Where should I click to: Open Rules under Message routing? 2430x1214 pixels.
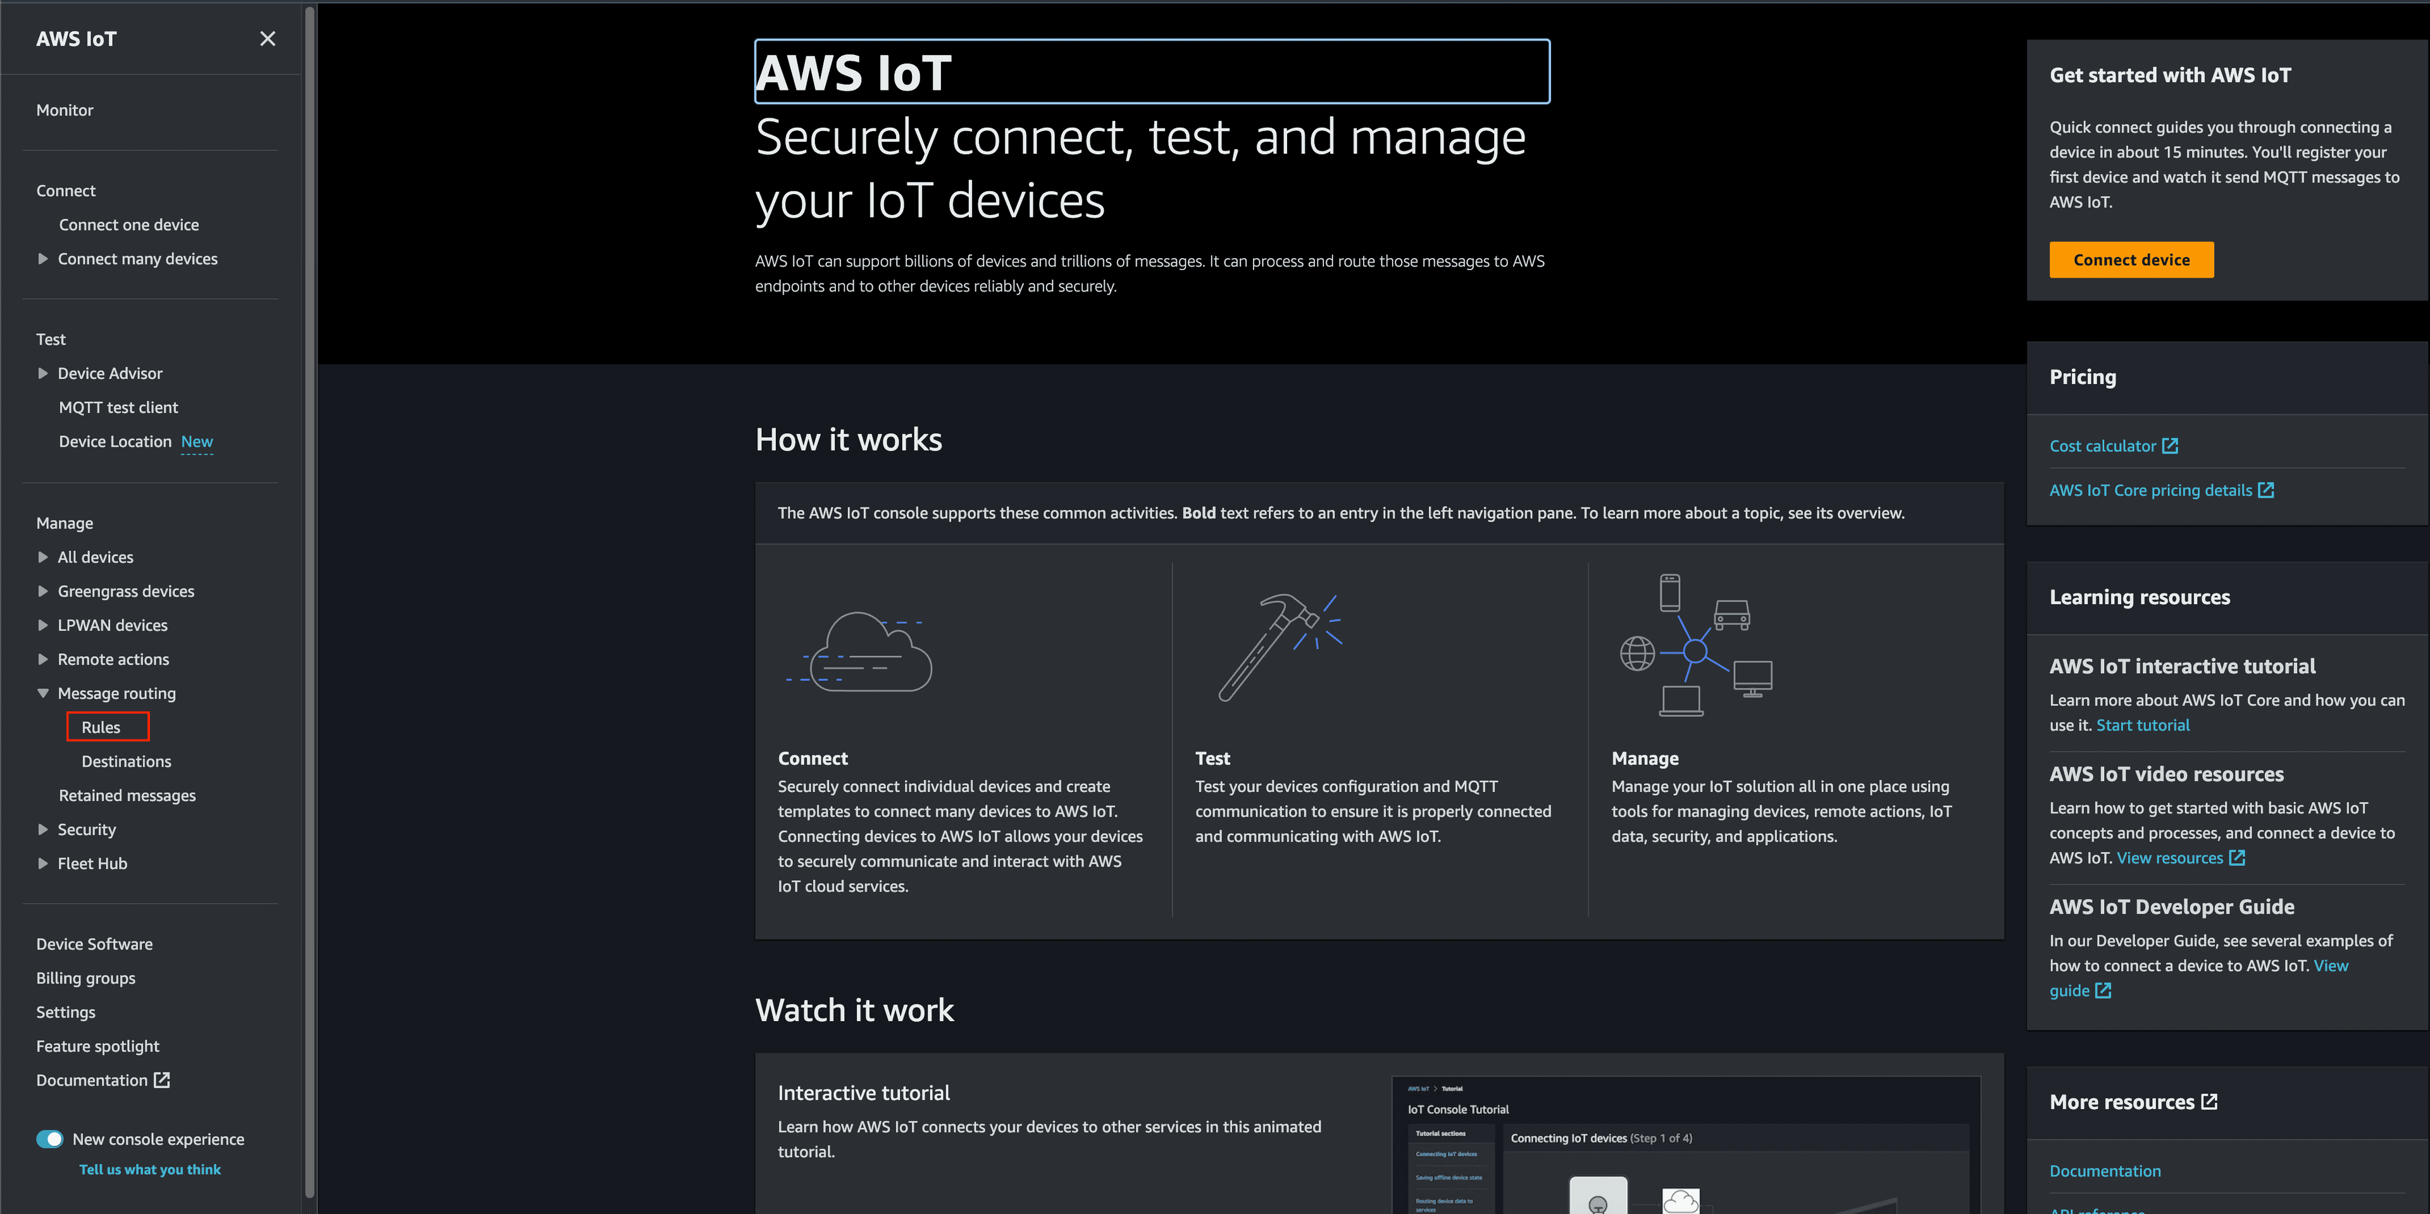[101, 728]
